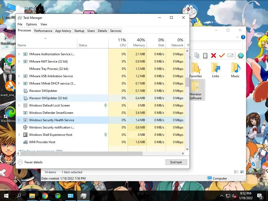This screenshot has width=268, height=201.
Task: Click Windows Defender SmartScreen process icon
Action: [25, 113]
